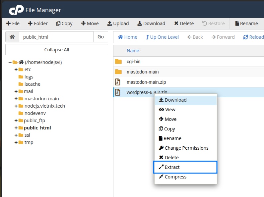
Task: Click the Collapse All button
Action: click(57, 50)
